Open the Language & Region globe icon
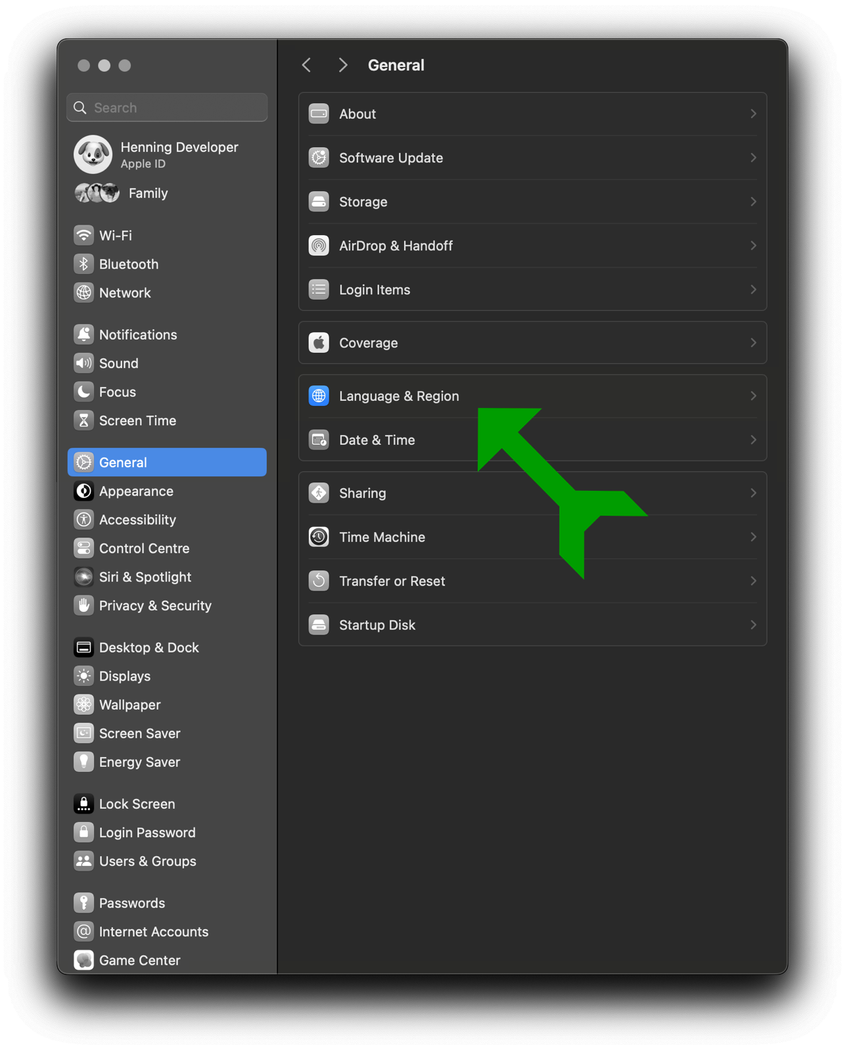The width and height of the screenshot is (845, 1050). (x=319, y=396)
